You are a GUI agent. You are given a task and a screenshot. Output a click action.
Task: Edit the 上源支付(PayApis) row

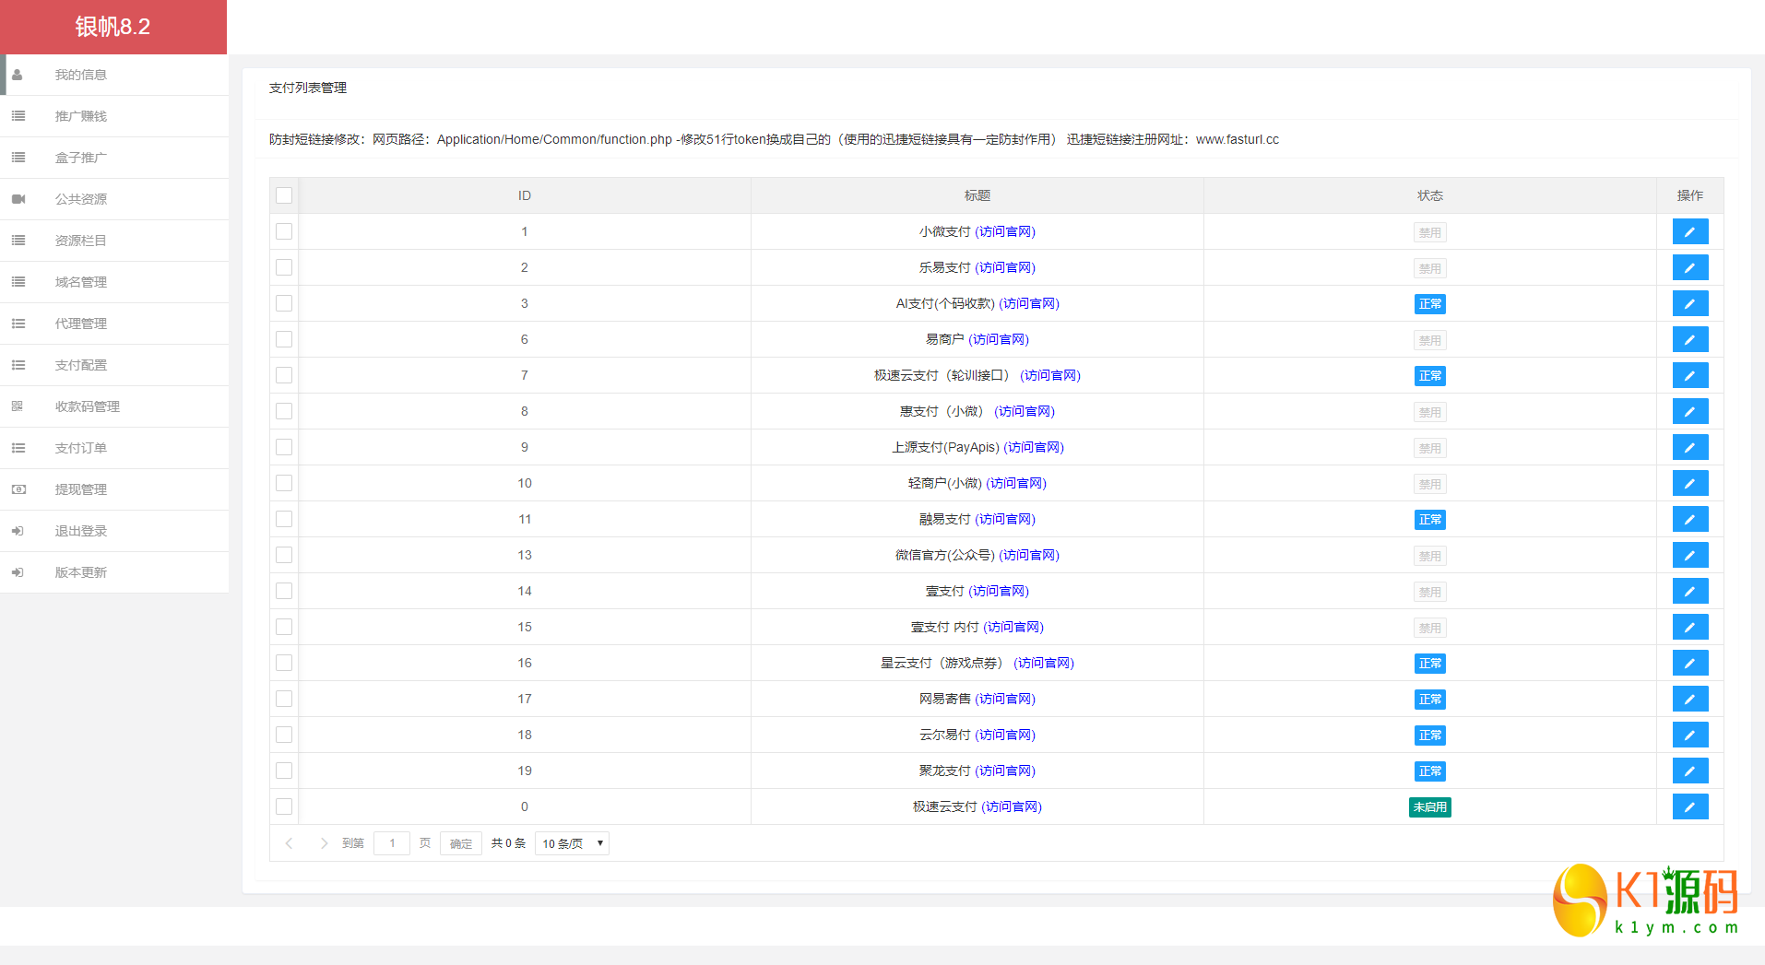(x=1689, y=447)
